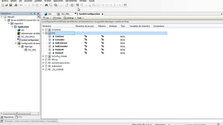Check the IoConfig_Globals checkbox
Image resolution: width=223 pixels, height=125 pixels.
tap(46, 56)
